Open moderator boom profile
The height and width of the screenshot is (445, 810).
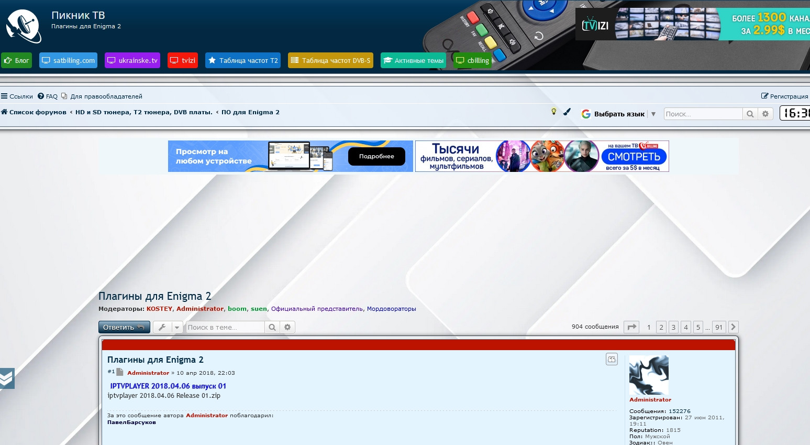[237, 309]
